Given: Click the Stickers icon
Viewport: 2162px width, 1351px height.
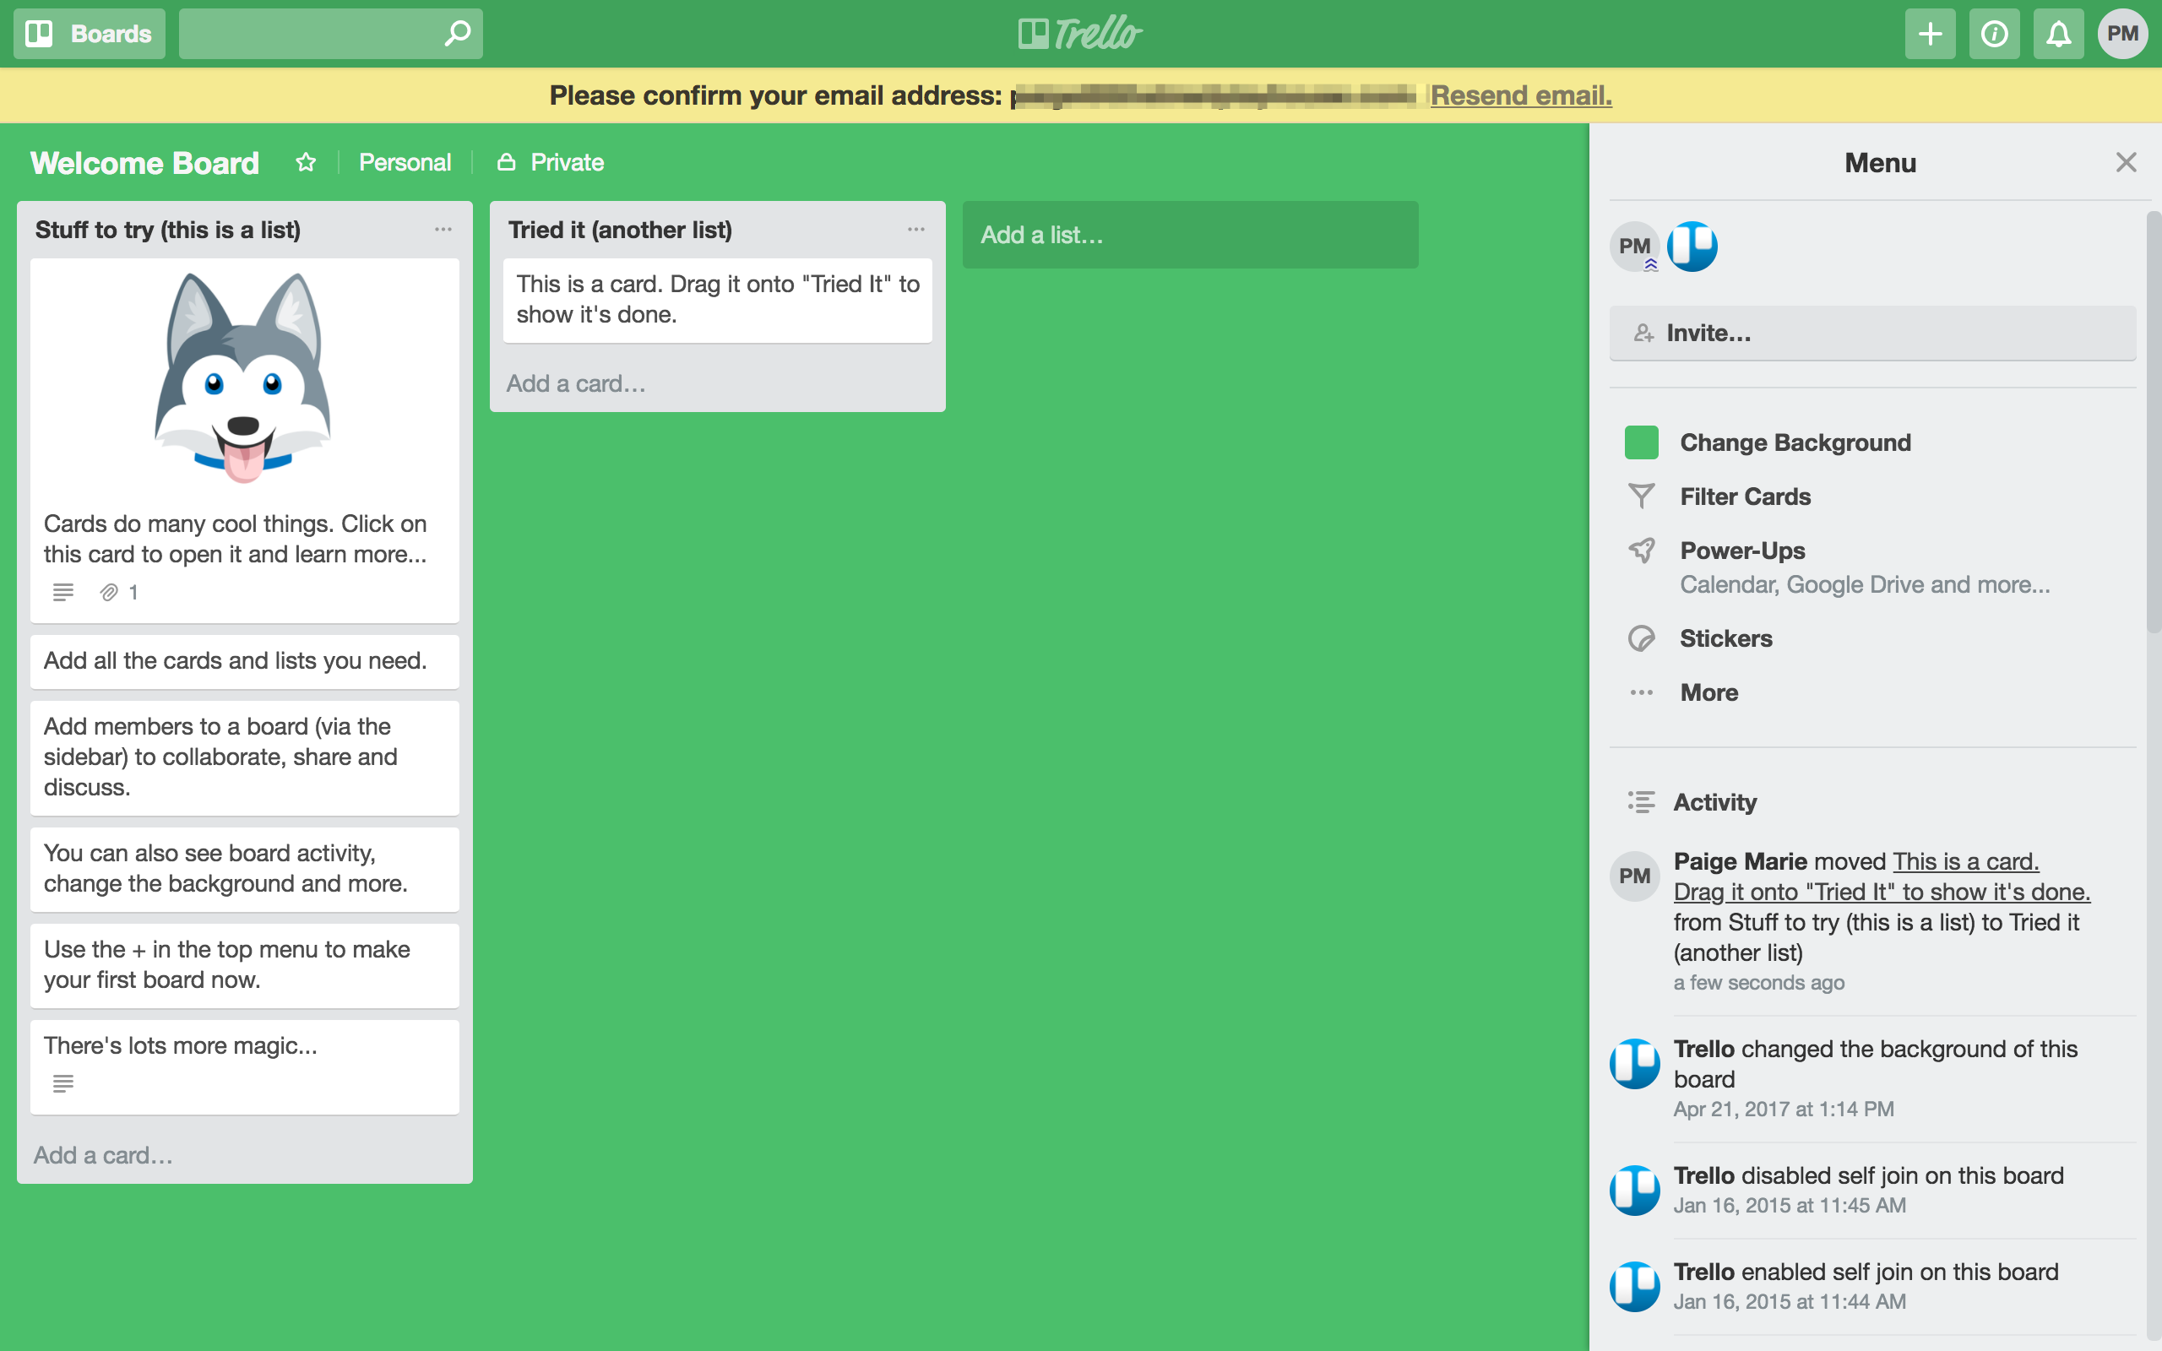Looking at the screenshot, I should pyautogui.click(x=1641, y=638).
